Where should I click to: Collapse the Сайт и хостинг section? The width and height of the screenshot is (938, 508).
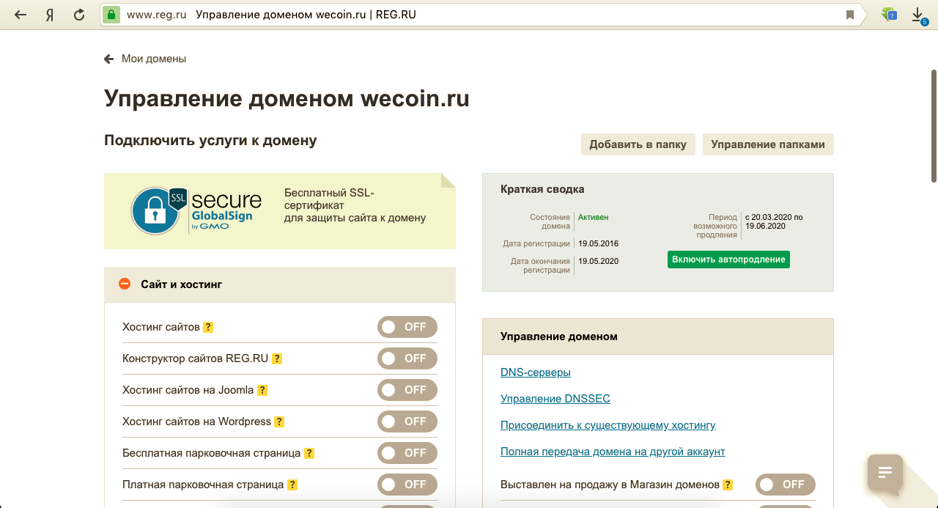click(125, 284)
